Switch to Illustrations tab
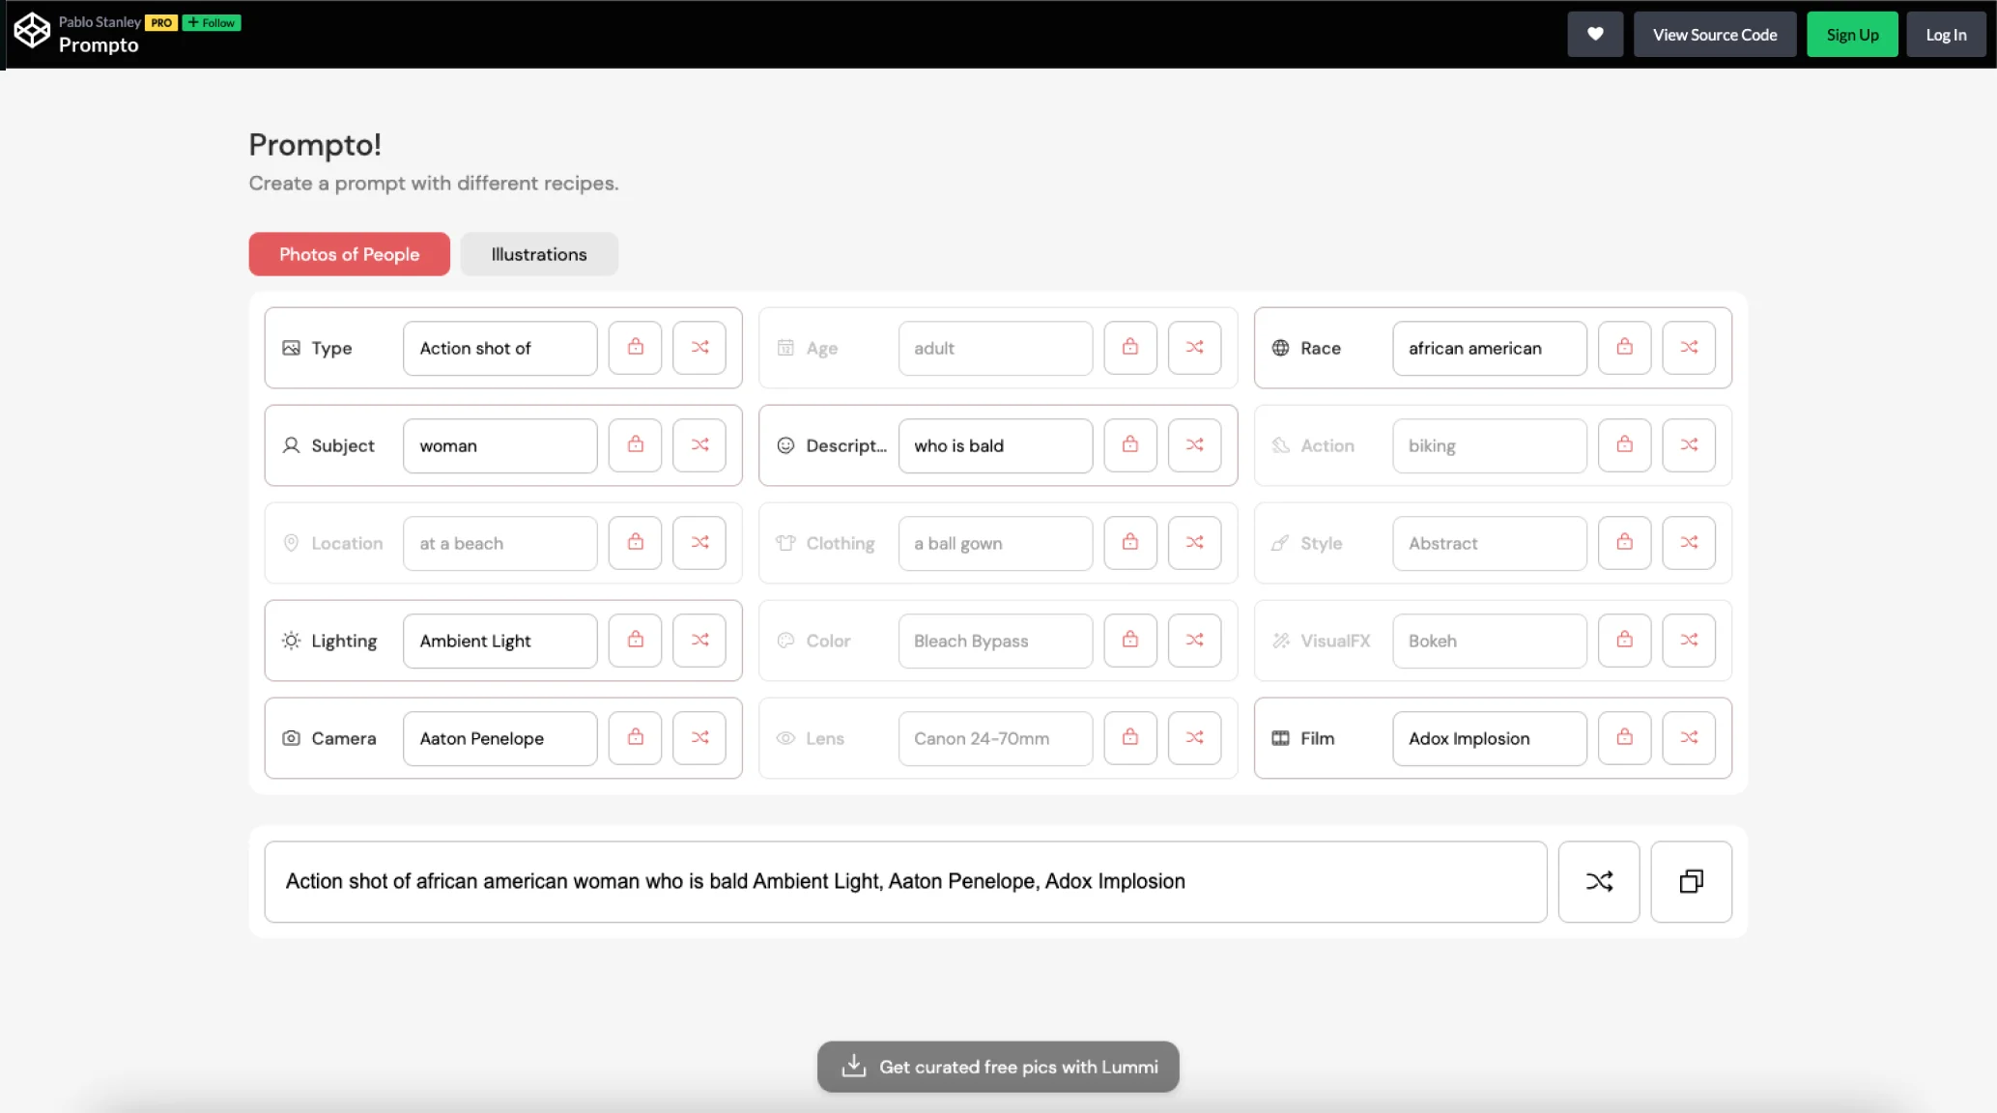 click(539, 254)
